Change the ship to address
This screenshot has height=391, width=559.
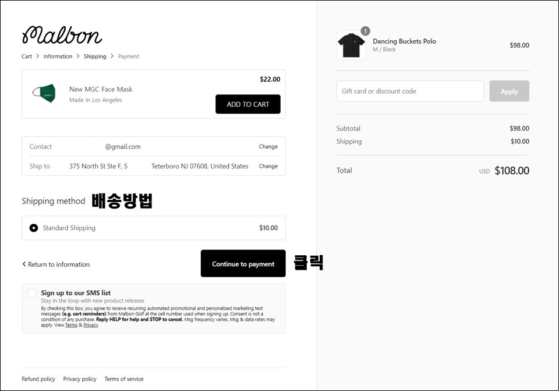(268, 166)
